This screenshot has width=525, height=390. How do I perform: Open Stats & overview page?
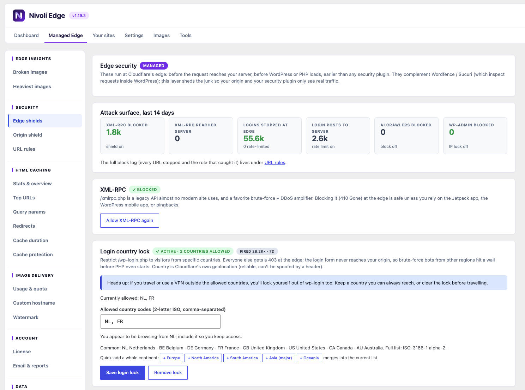pyautogui.click(x=45, y=184)
